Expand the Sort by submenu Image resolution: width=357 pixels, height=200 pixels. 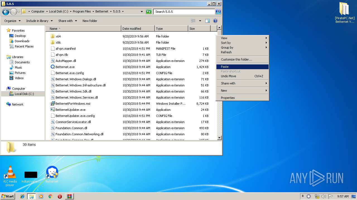pos(242,43)
